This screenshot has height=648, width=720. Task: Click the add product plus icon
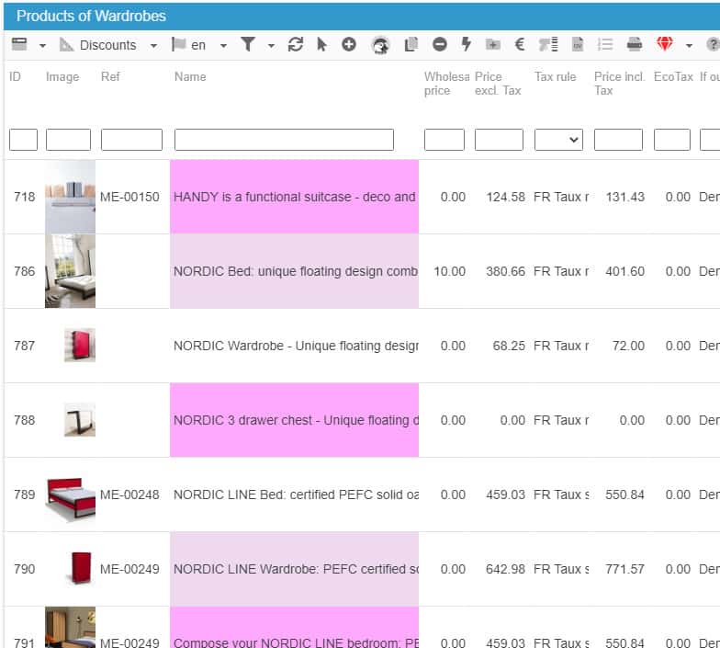(x=349, y=44)
